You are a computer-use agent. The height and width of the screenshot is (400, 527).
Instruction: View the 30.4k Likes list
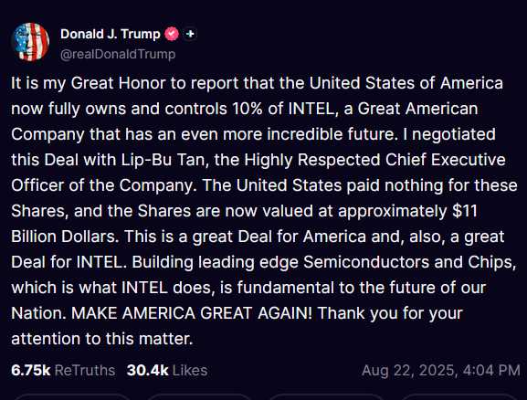[x=167, y=371]
